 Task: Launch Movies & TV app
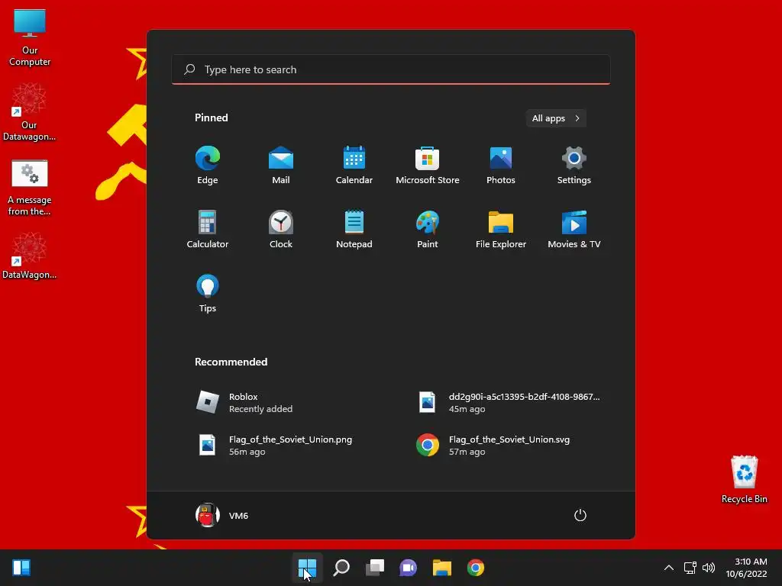574,229
